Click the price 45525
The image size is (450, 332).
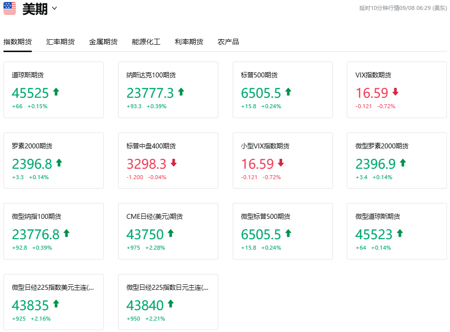click(x=30, y=93)
